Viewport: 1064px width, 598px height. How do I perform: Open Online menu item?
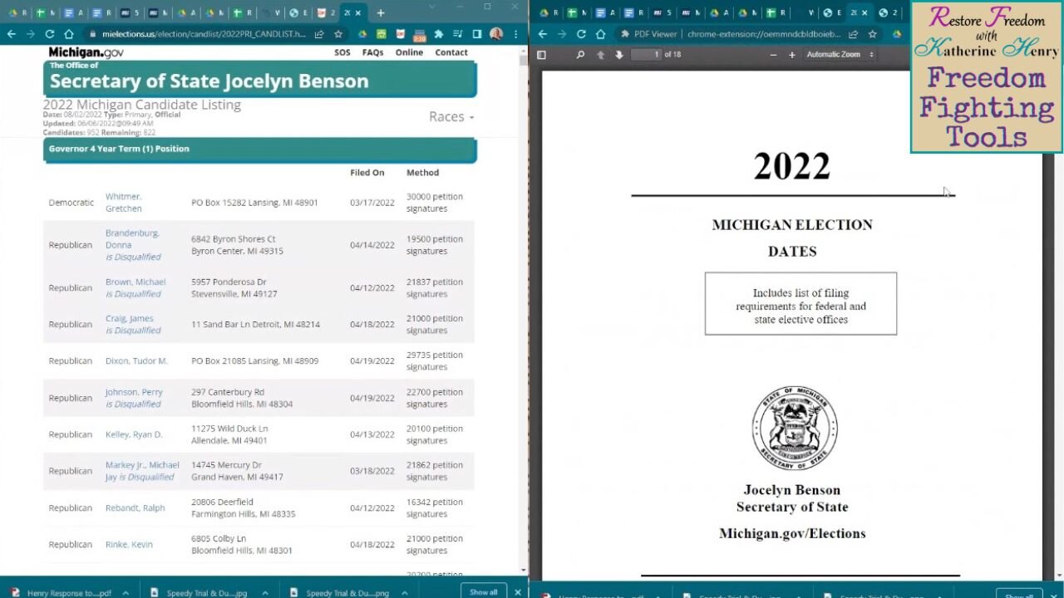[x=409, y=52]
